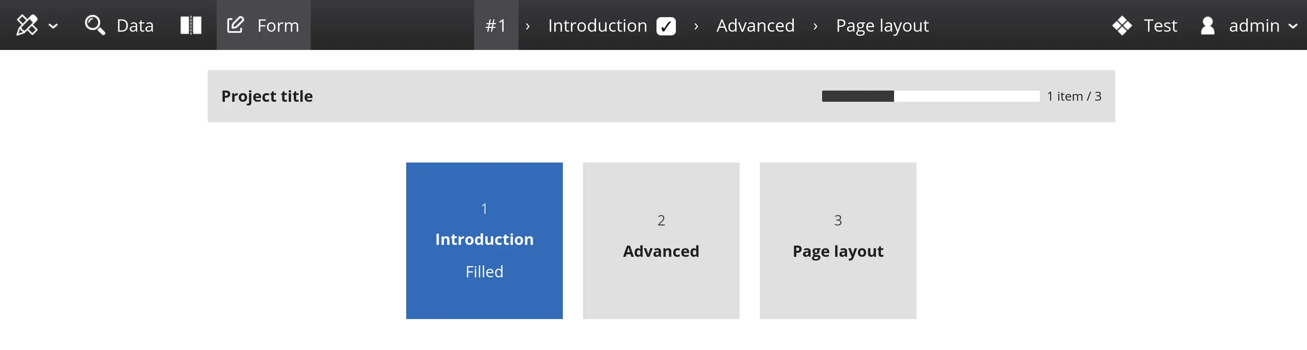The image size is (1307, 350).
Task: Go to Advanced breadcrumb step
Action: [755, 25]
